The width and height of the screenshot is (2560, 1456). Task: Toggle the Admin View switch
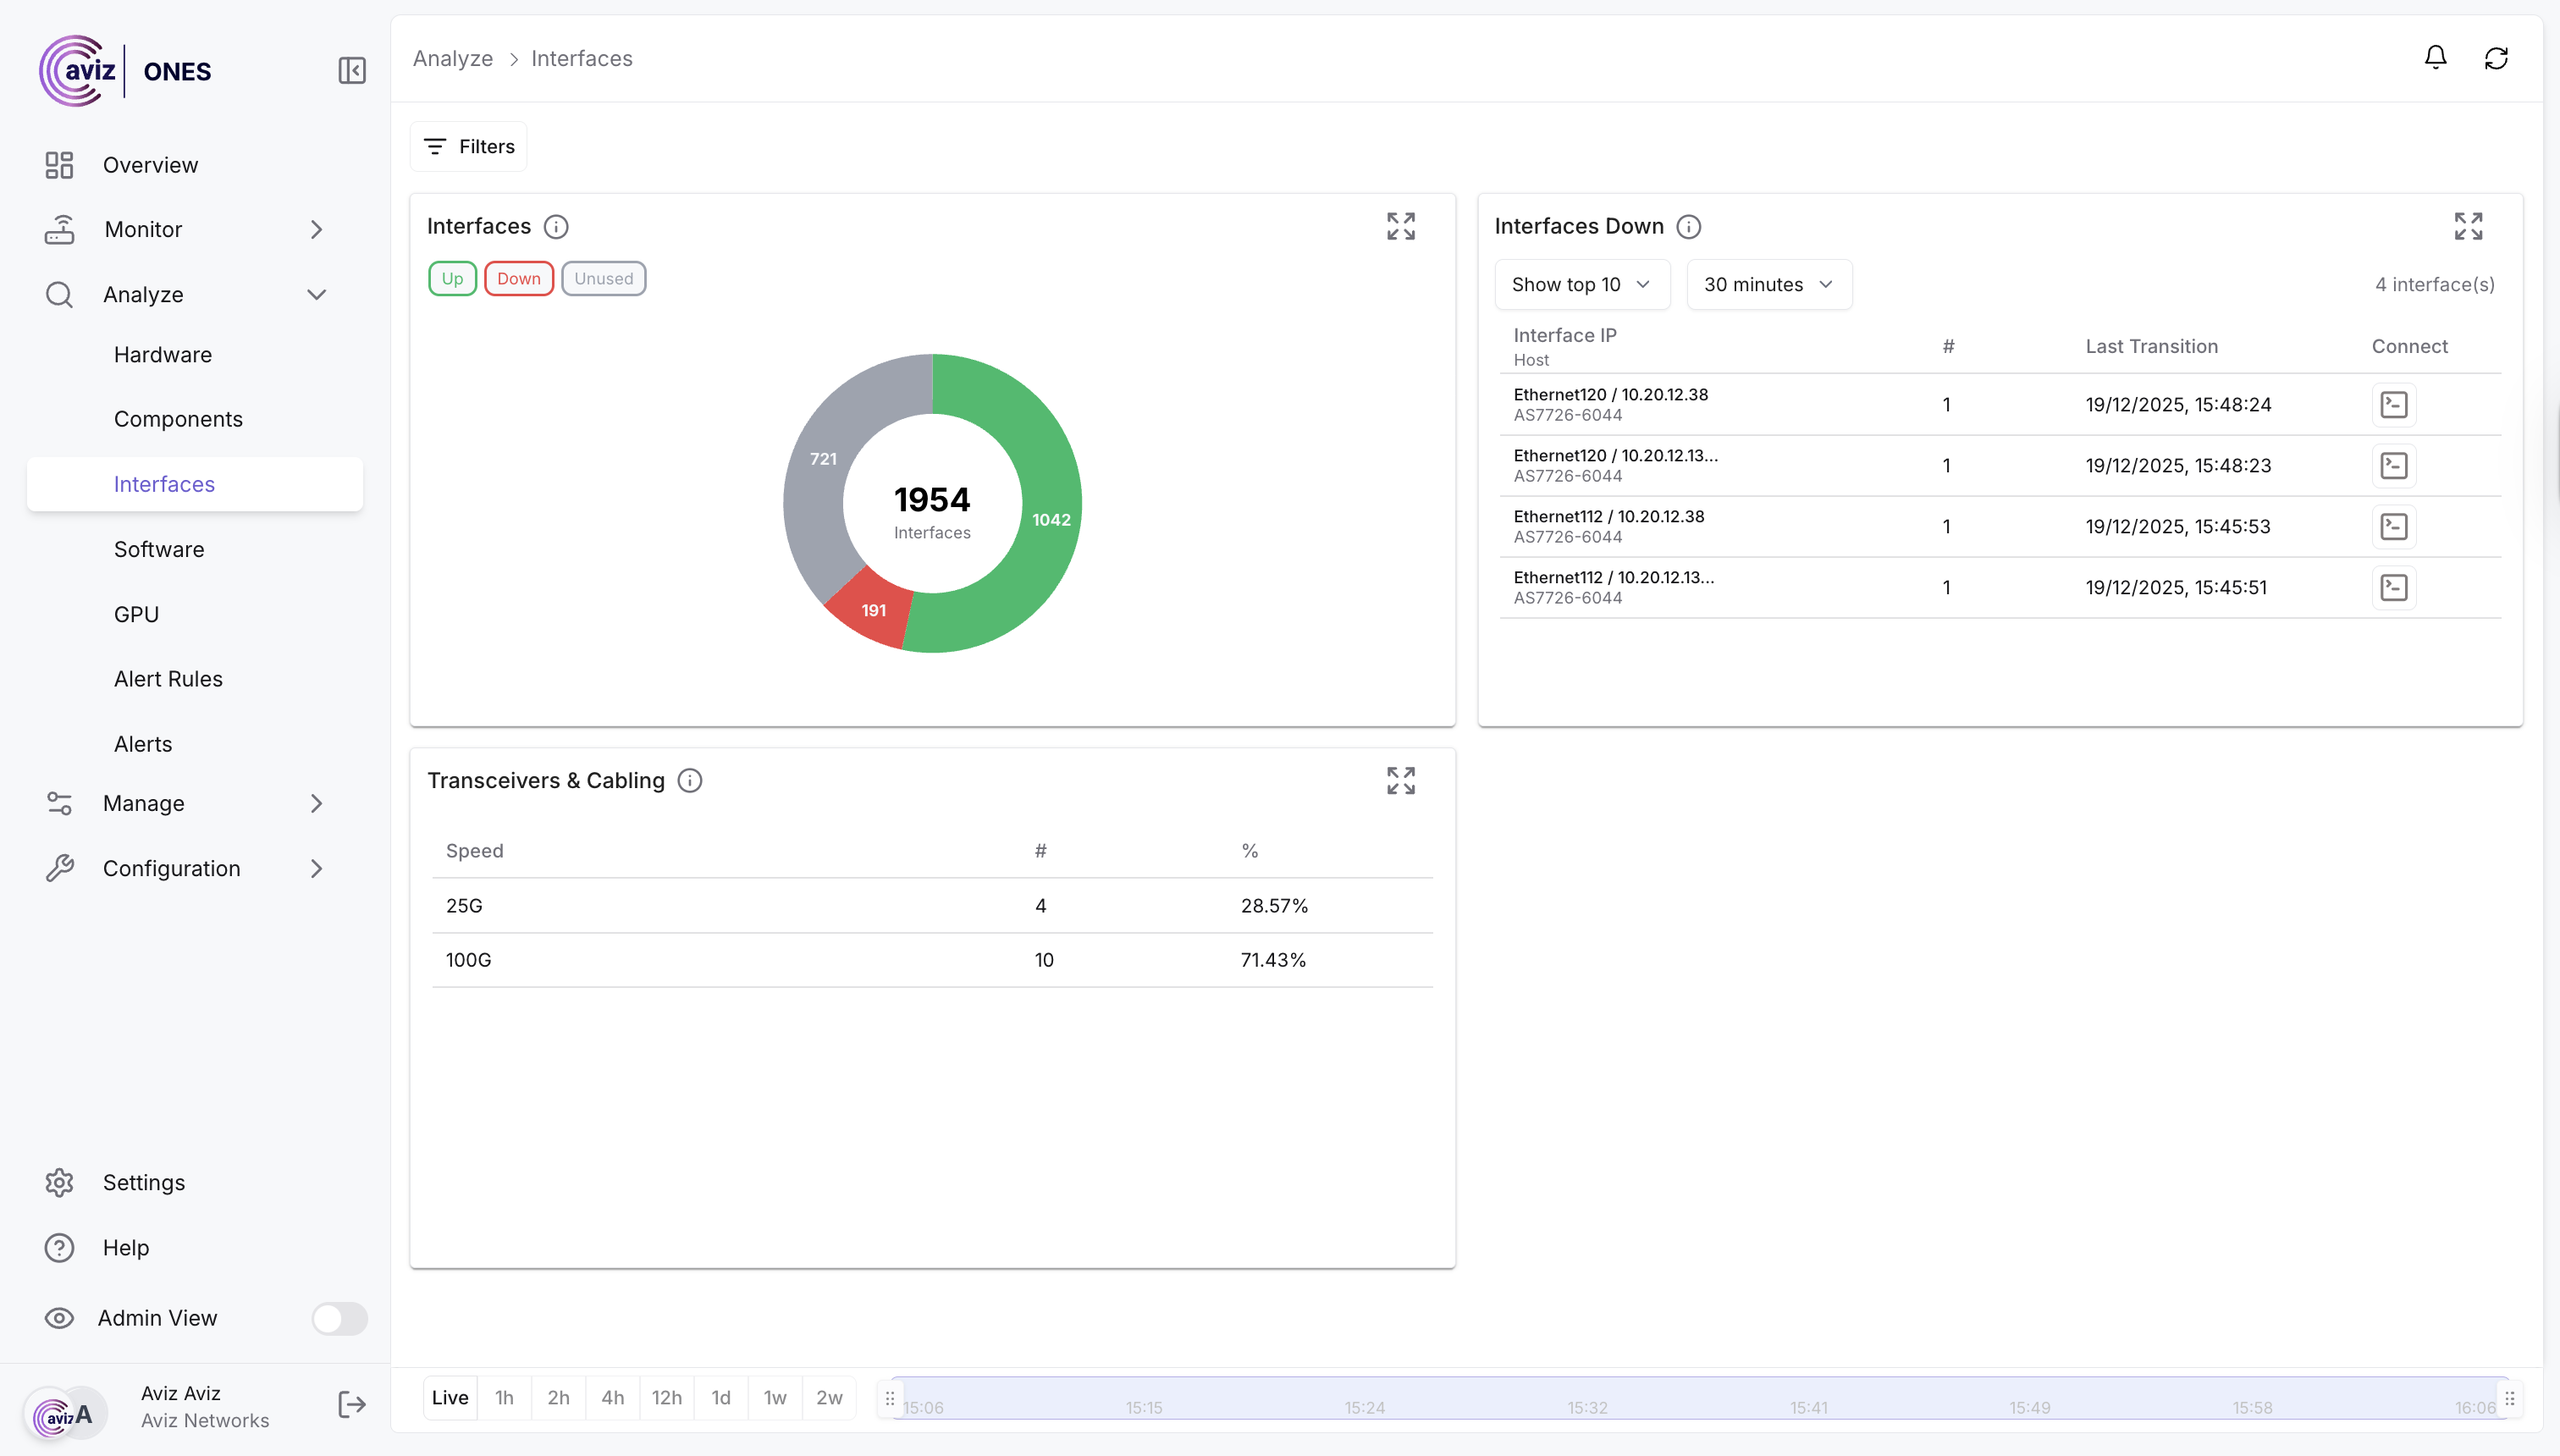[x=339, y=1318]
